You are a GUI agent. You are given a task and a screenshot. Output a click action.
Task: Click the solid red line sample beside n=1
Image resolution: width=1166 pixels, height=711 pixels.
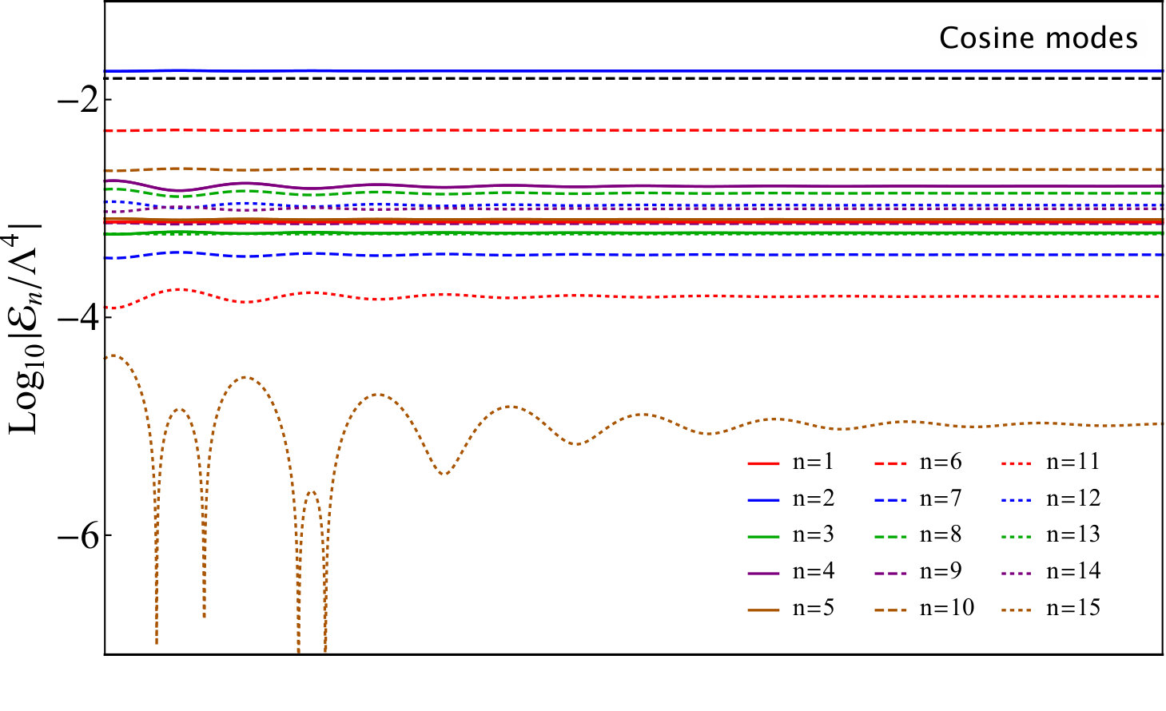coord(763,463)
